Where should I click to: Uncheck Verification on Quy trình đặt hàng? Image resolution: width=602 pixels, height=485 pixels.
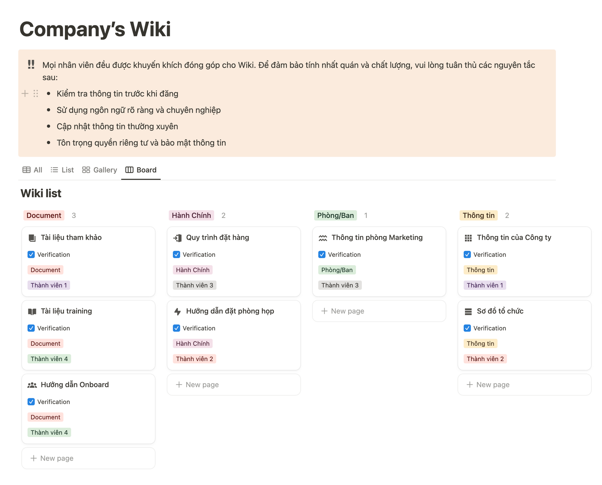point(177,255)
